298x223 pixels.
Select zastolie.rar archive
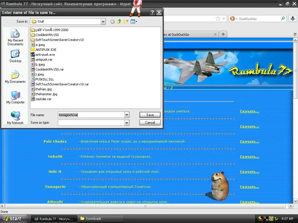pos(41,99)
